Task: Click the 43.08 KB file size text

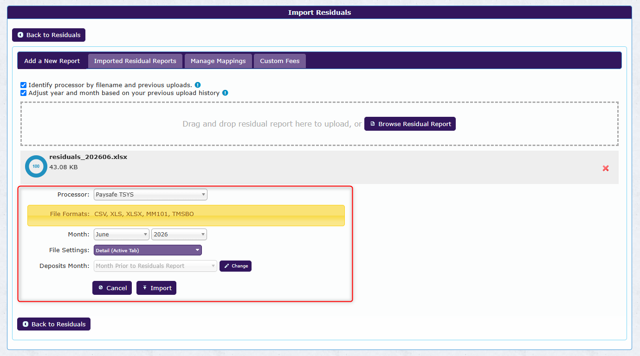Action: click(x=64, y=167)
